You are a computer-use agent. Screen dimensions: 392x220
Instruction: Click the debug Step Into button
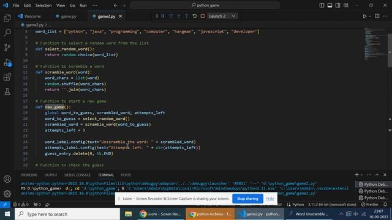(x=179, y=16)
